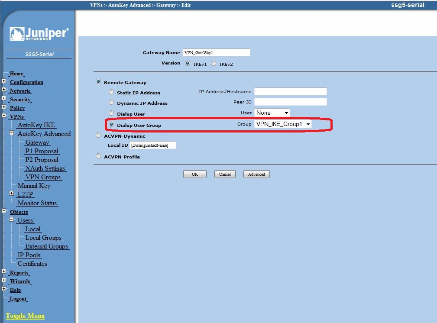Open the Certificates tree link
The width and height of the screenshot is (437, 323).
32,264
